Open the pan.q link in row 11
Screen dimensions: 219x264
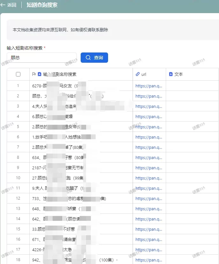(149, 188)
